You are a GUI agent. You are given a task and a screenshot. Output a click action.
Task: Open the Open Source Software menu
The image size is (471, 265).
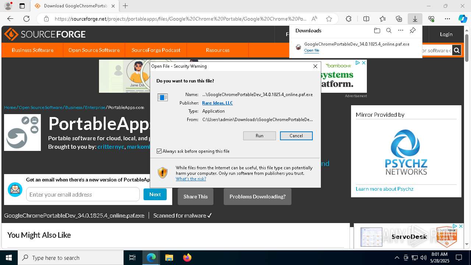pos(94,50)
